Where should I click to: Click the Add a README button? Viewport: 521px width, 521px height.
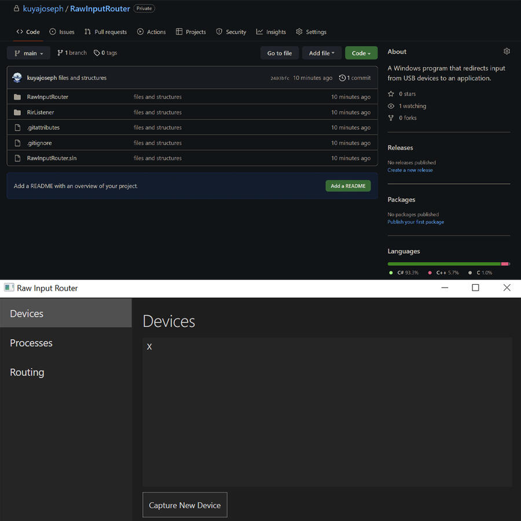pos(348,186)
